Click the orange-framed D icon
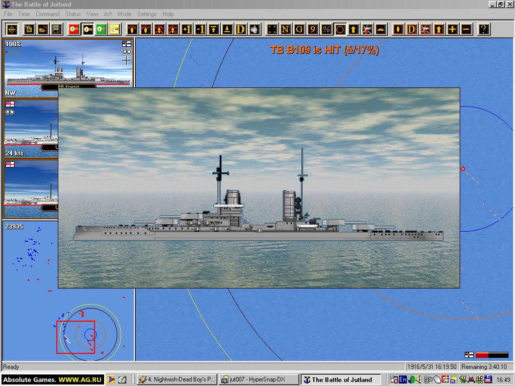The height and width of the screenshot is (386, 515). click(411, 29)
